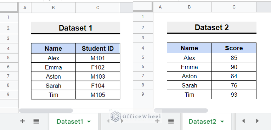The width and height of the screenshot is (271, 130).
Task: Click the 'Student ID' header cell
Action: tap(98, 49)
